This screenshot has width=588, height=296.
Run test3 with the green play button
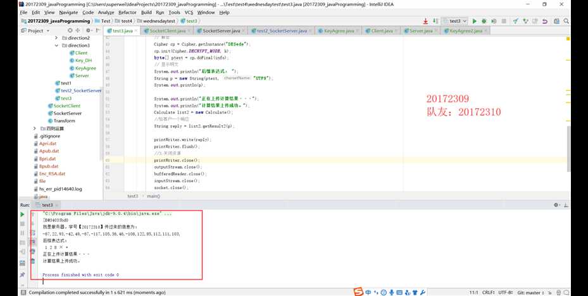[474, 22]
